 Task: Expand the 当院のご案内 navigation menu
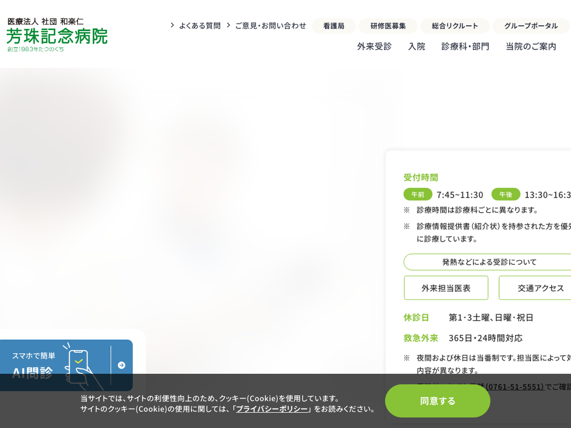pyautogui.click(x=531, y=46)
